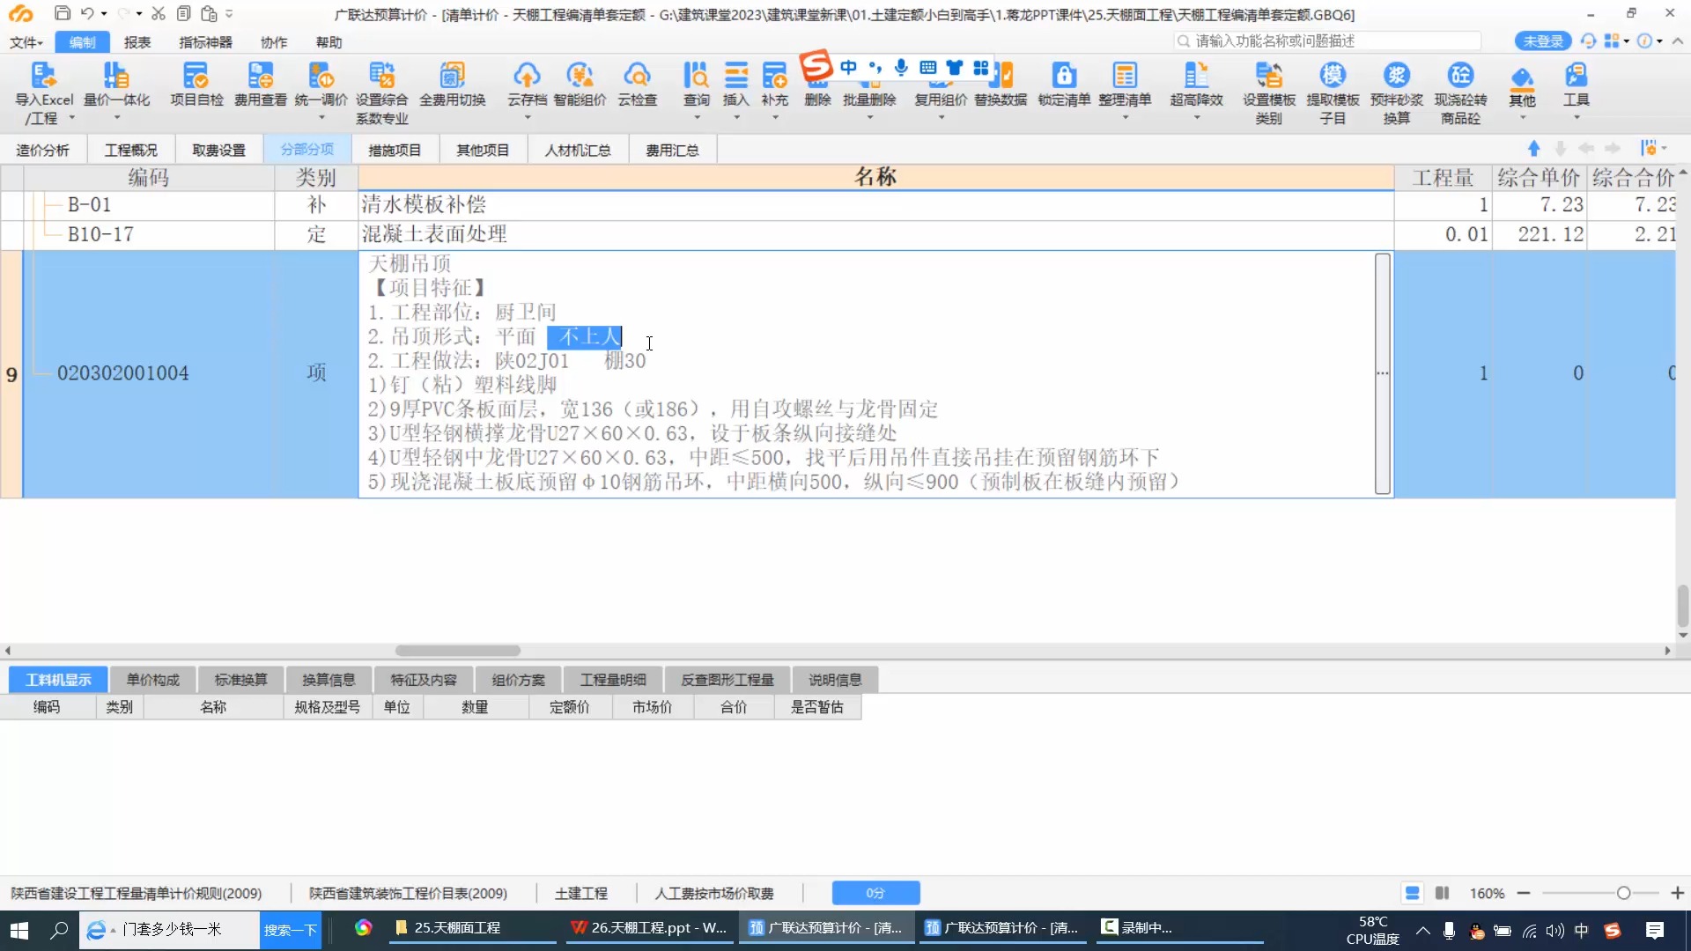Select the 项目自检 self-check tool
This screenshot has height=951, width=1691.
[x=196, y=88]
